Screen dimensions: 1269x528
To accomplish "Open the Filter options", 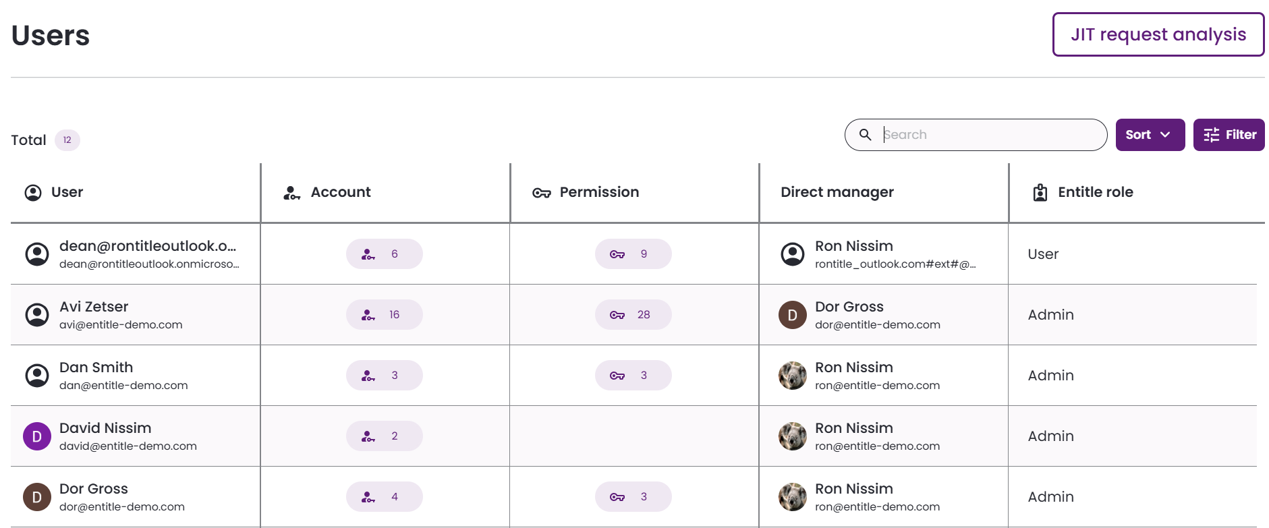I will pyautogui.click(x=1229, y=135).
